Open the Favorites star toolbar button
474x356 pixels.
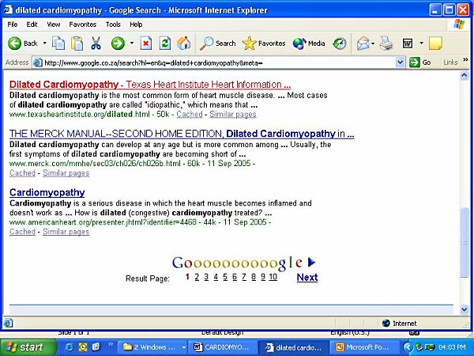264,44
